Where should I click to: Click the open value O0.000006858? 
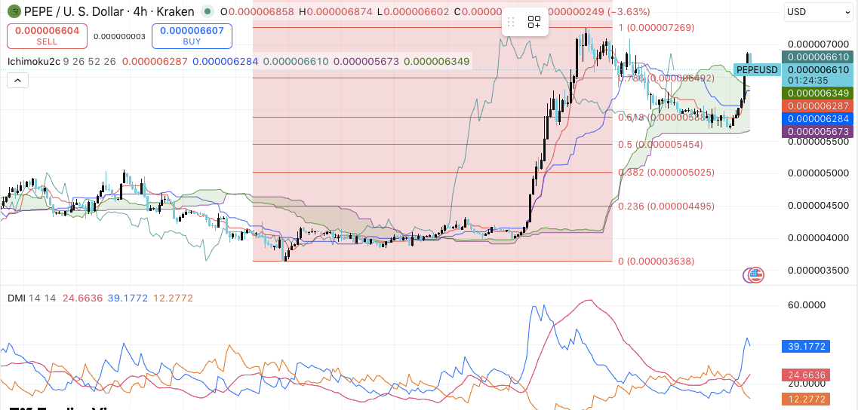pos(258,11)
